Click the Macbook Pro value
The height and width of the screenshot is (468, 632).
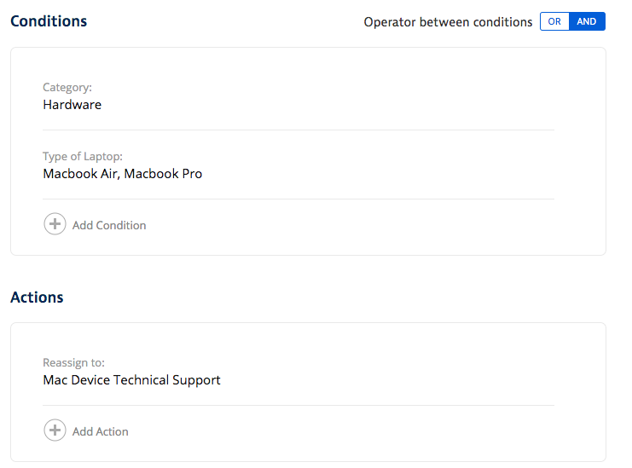tap(165, 174)
